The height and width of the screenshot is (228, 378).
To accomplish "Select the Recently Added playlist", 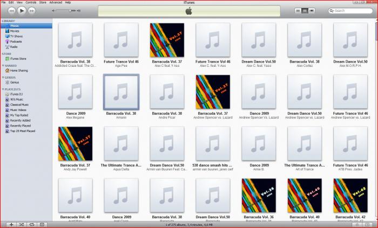I will [19, 121].
